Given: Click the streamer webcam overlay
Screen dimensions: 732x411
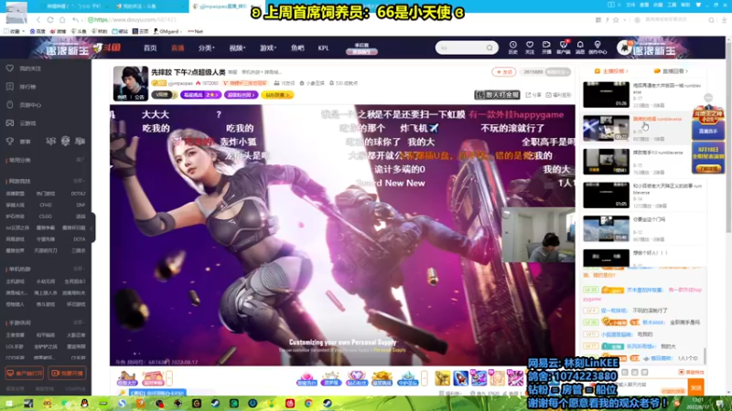Looking at the screenshot, I should (538, 235).
